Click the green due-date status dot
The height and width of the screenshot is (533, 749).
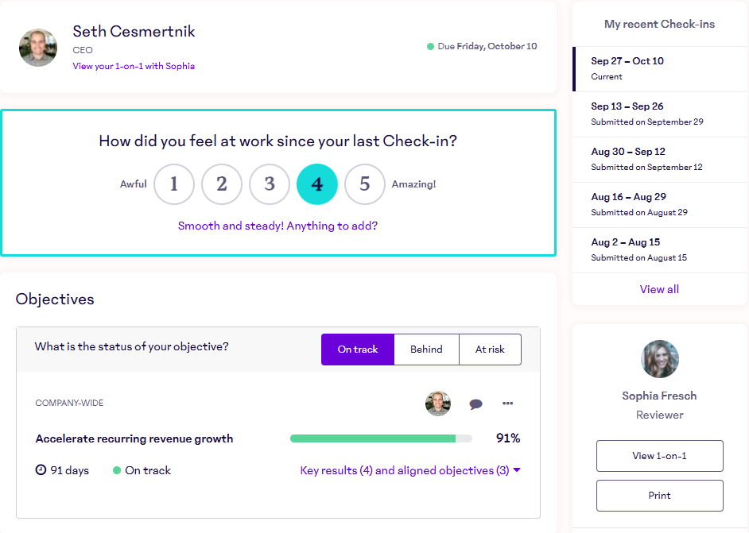tap(430, 46)
